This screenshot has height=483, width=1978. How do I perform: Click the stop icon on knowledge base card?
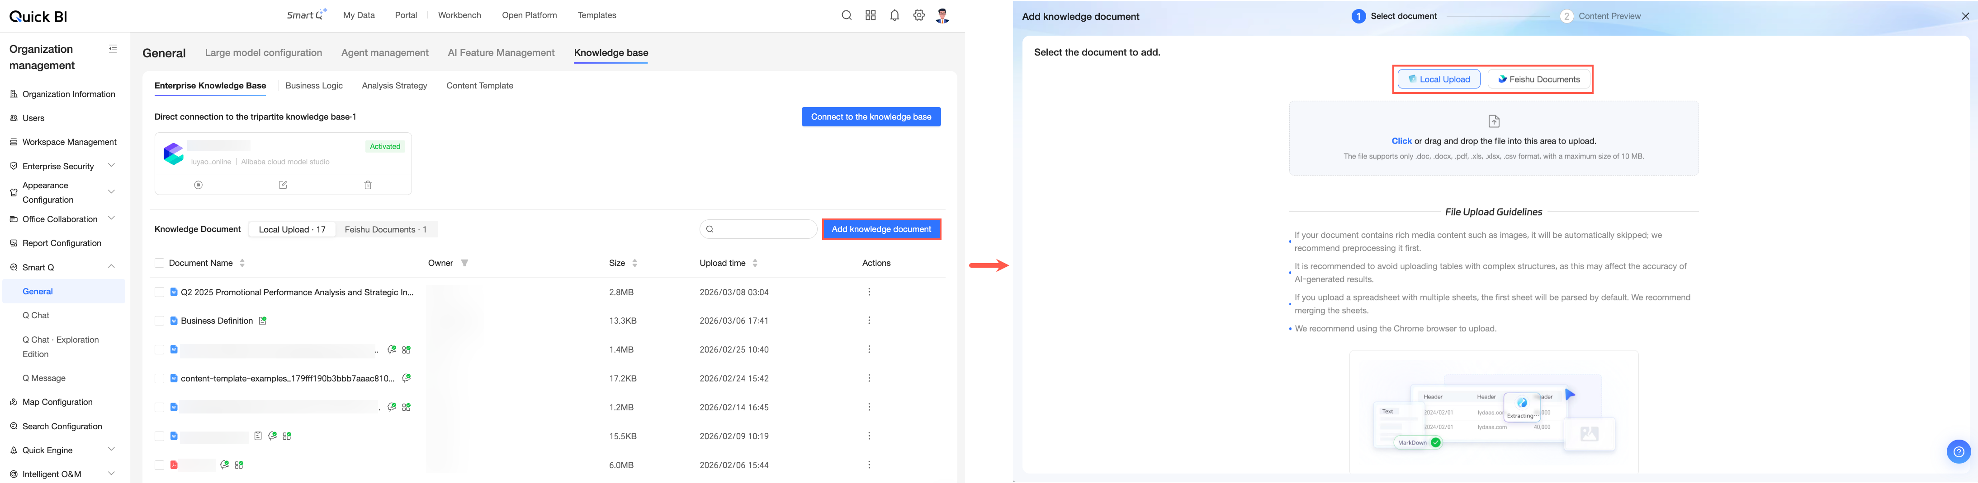[198, 185]
